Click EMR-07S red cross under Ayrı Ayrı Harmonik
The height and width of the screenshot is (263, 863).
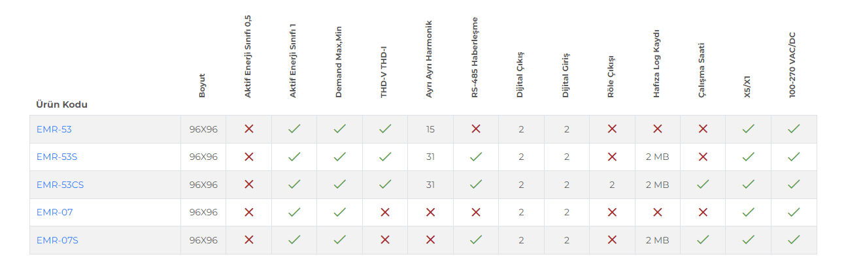pyautogui.click(x=430, y=240)
